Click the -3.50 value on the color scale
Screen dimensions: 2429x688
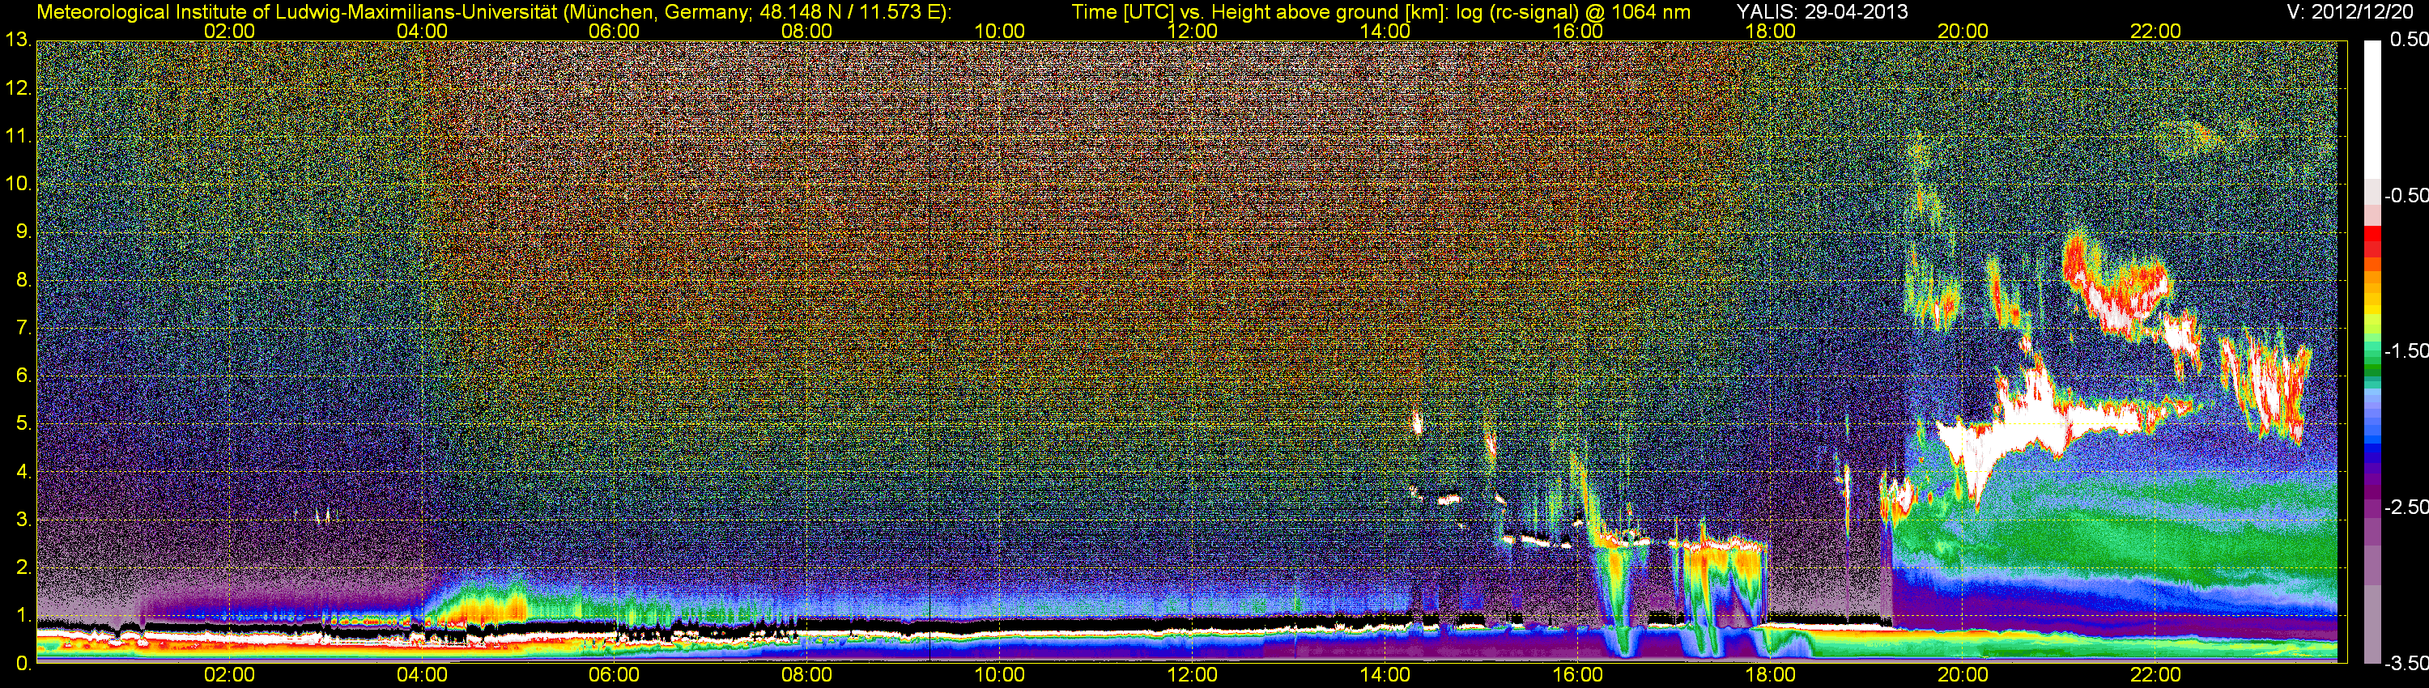coord(2406,663)
